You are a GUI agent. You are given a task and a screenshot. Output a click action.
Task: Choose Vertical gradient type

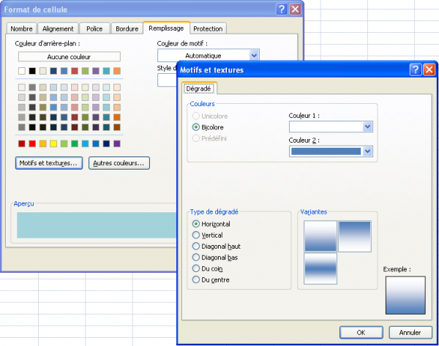[x=196, y=235]
